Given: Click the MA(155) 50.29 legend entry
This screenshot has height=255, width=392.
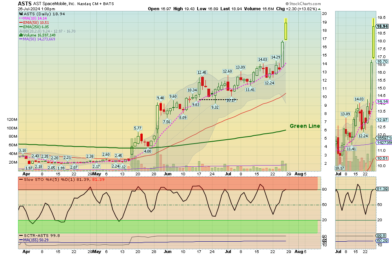Looking at the screenshot, I should click(36, 240).
